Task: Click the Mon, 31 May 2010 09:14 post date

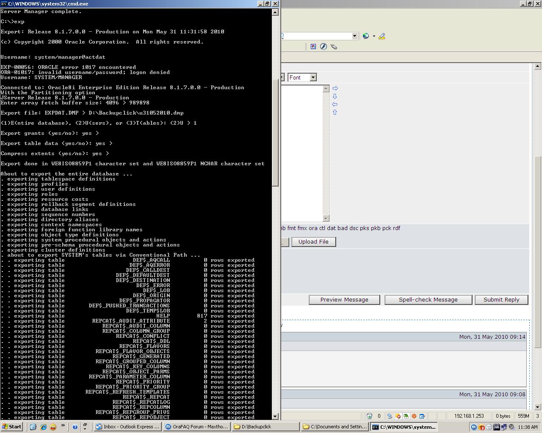Action: (x=492, y=337)
